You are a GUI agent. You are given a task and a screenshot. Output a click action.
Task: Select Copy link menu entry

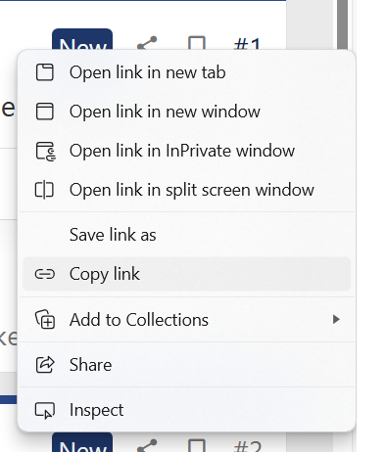pyautogui.click(x=187, y=274)
